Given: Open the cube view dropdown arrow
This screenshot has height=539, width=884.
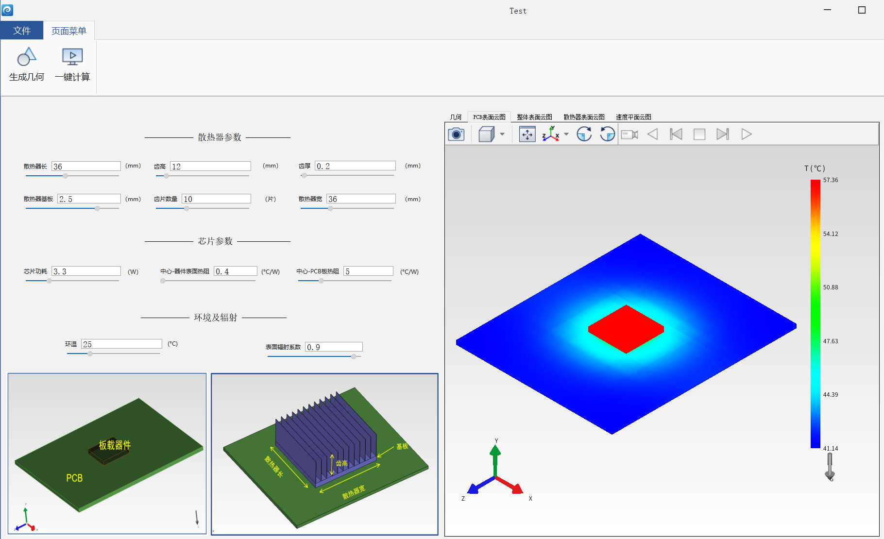Looking at the screenshot, I should [502, 134].
